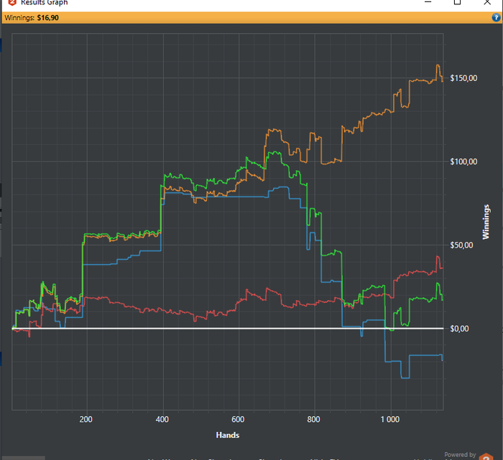Click the $50,00 y-axis label
This screenshot has width=503, height=460.
pyautogui.click(x=461, y=245)
